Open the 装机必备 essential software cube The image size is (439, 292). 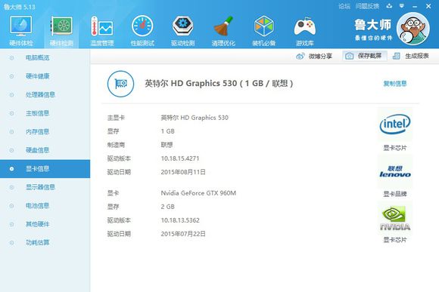(263, 31)
